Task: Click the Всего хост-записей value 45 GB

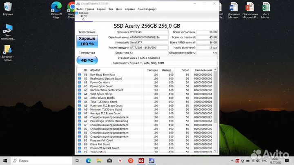Action: click(x=207, y=37)
